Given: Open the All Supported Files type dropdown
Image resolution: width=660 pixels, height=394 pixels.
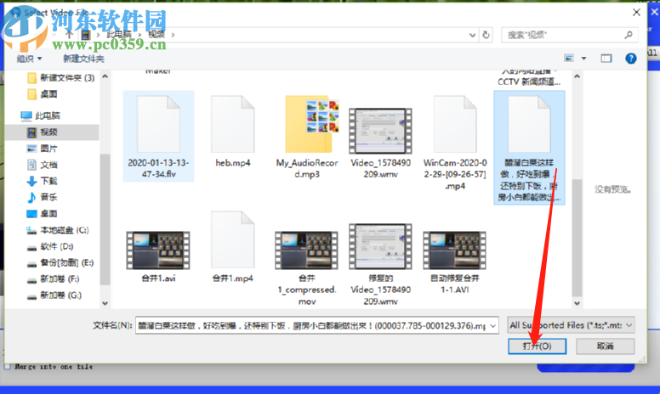Looking at the screenshot, I should [571, 325].
